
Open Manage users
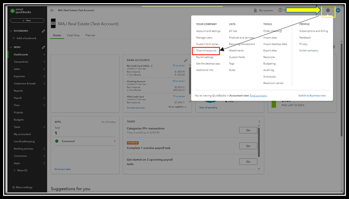tap(204, 38)
